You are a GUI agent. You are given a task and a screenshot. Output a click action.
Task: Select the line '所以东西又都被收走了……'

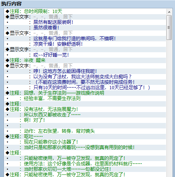click(x=85, y=115)
